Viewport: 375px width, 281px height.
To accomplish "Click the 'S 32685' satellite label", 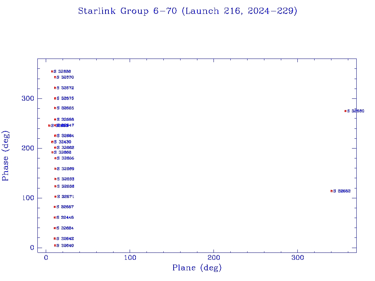I will (65, 108).
